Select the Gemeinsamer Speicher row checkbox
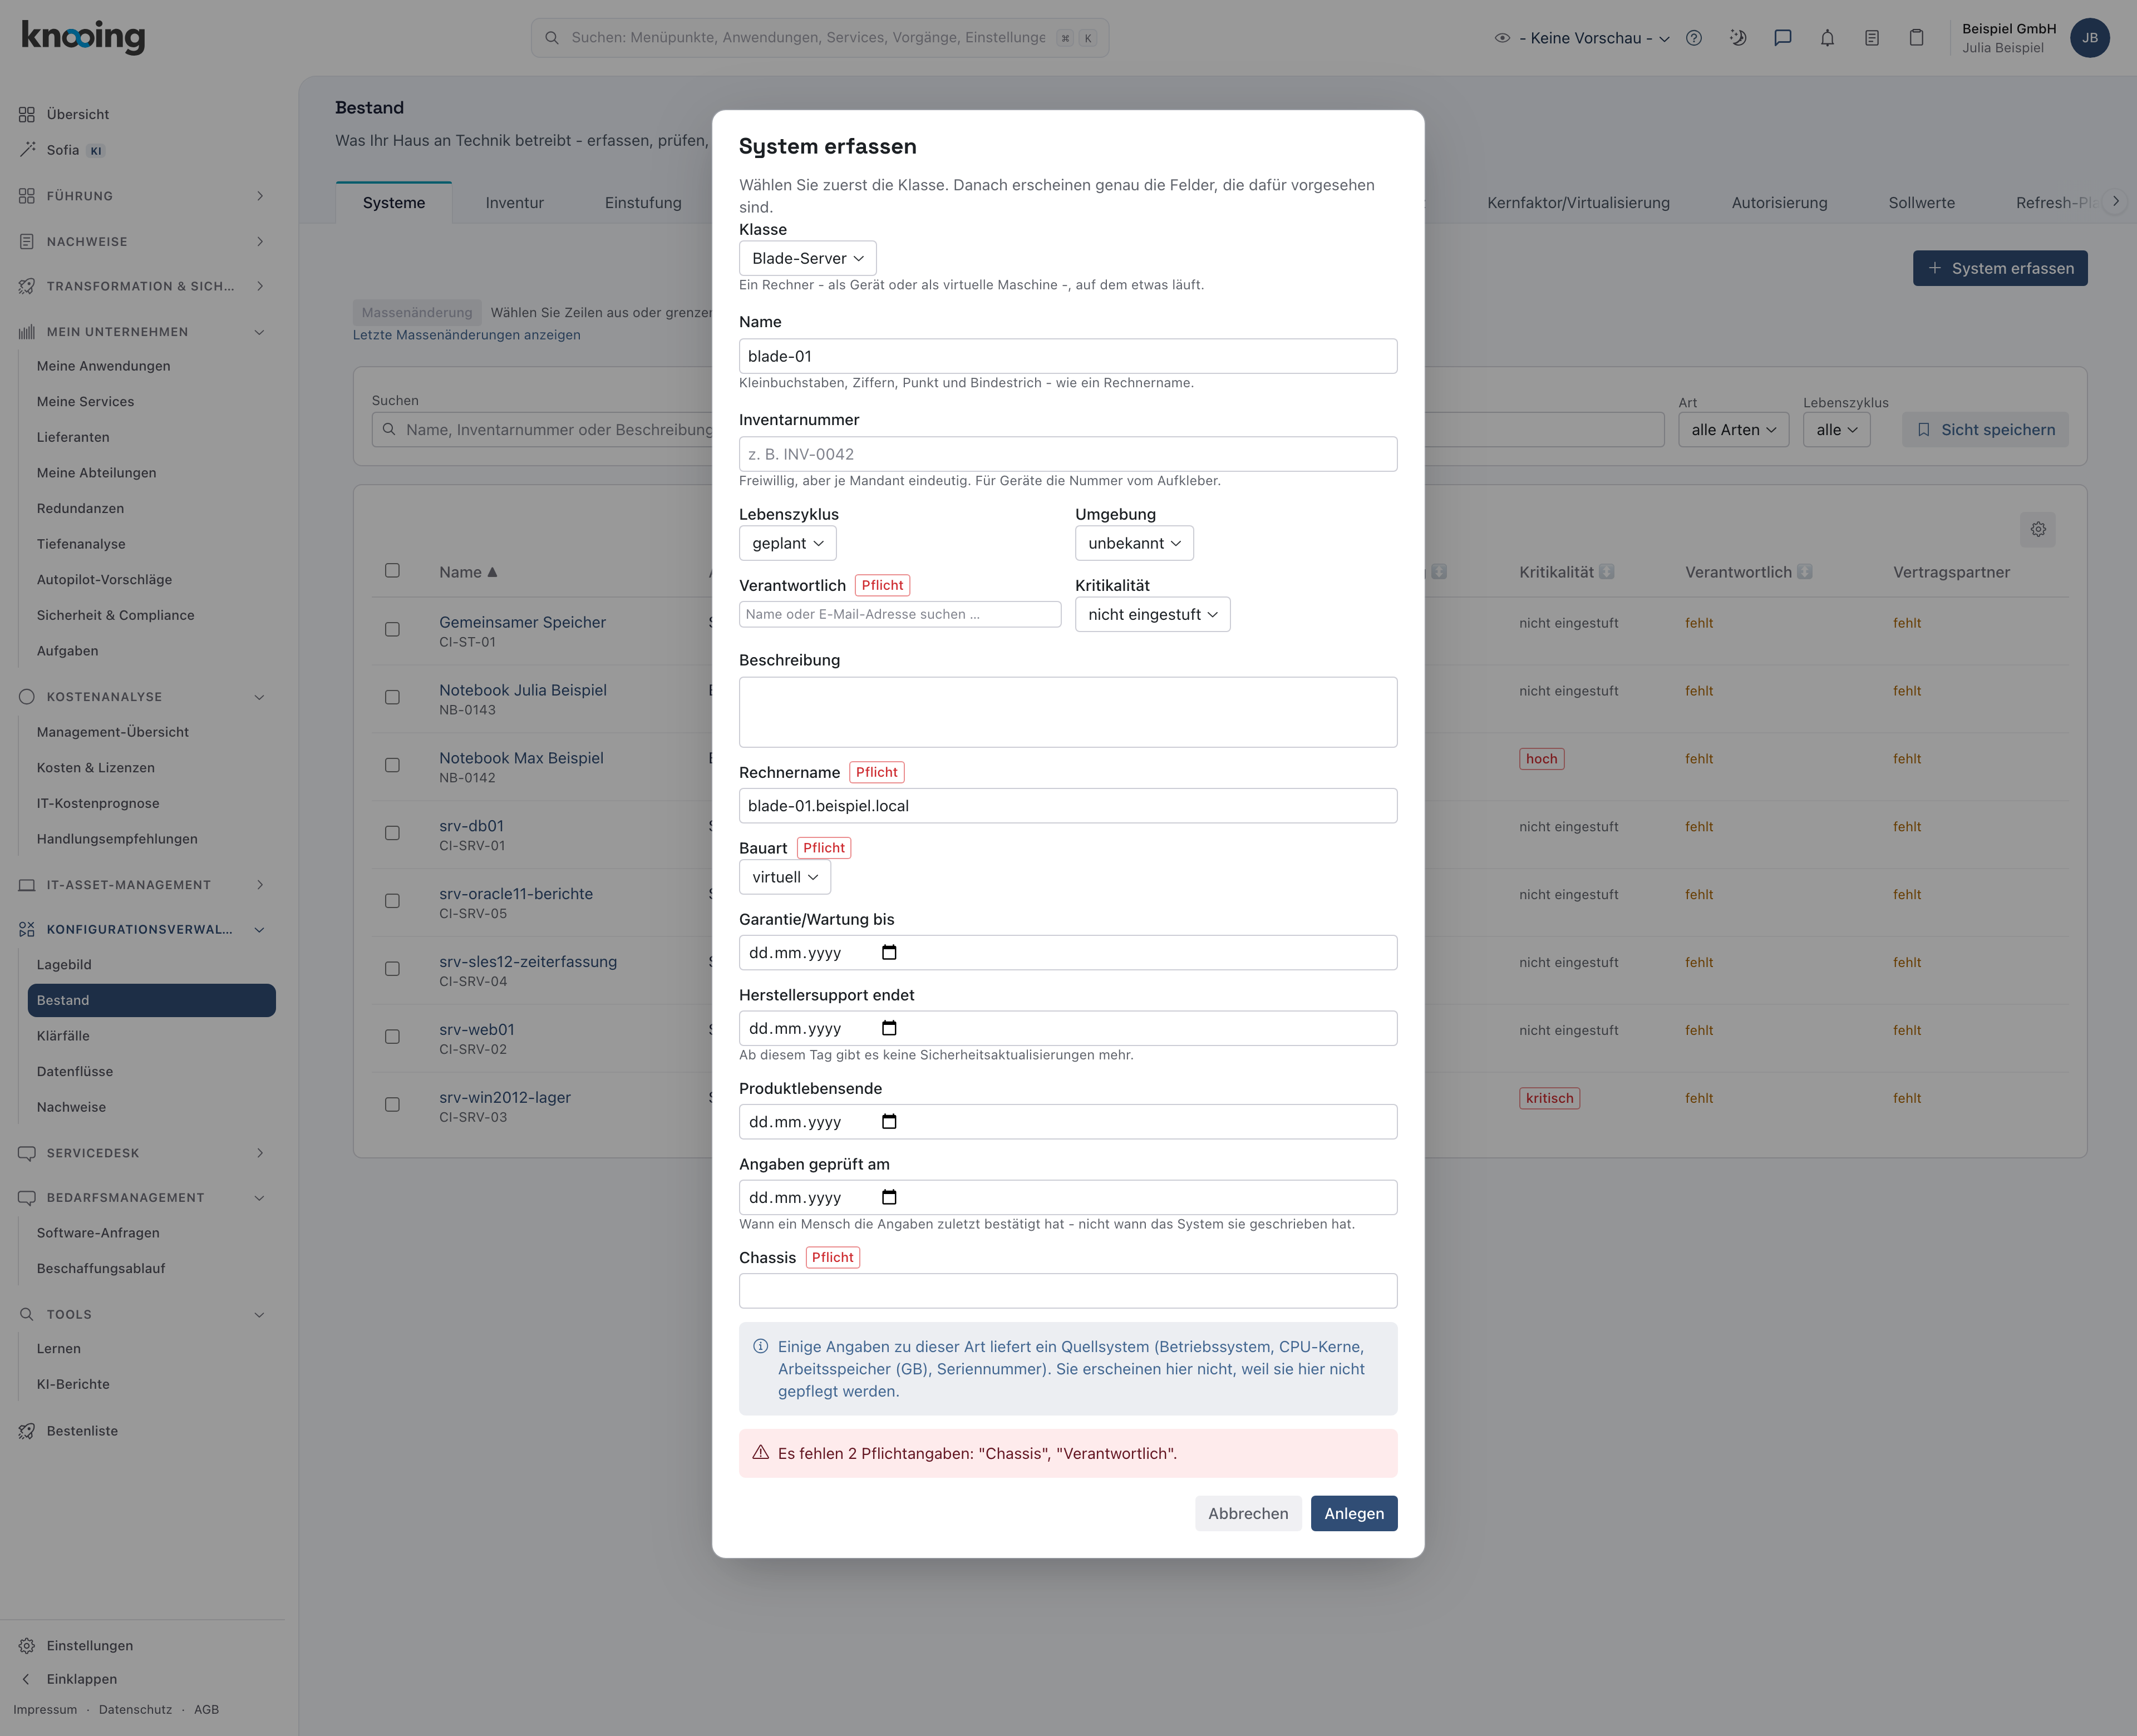Viewport: 2137px width, 1736px height. point(392,629)
